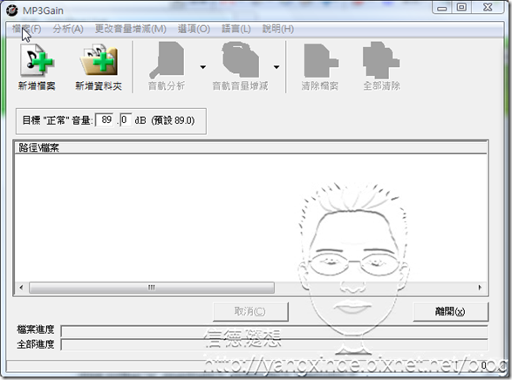Screen dimensions: 512x380
Task: Click the 音軌音量增減 track gain icon
Action: click(241, 59)
